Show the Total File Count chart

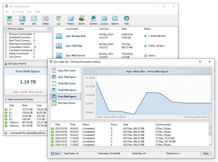[x=66, y=83]
